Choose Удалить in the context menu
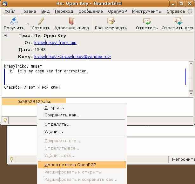The height and width of the screenshot is (184, 195). (x=82, y=132)
